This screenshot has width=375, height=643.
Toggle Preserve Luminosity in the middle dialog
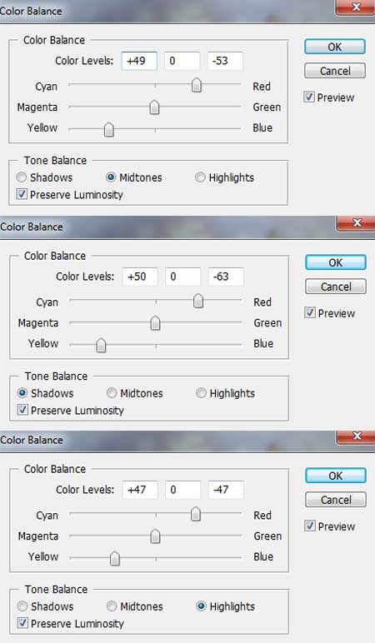[22, 410]
